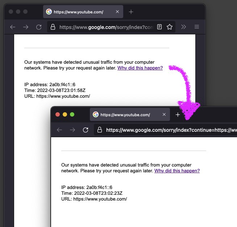Open the toolbar overflow chevrons in the background window
This screenshot has height=227, width=237.
[183, 27]
